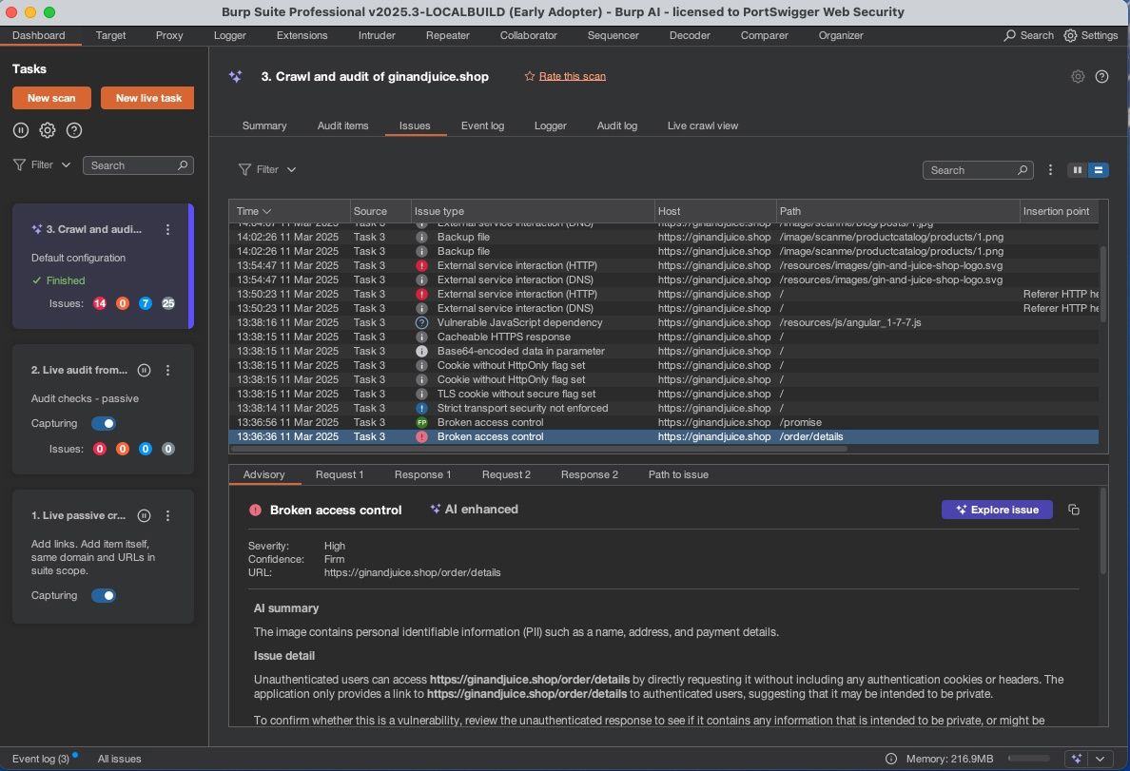The height and width of the screenshot is (771, 1130).
Task: Sort by the Time column header
Action: coord(253,211)
